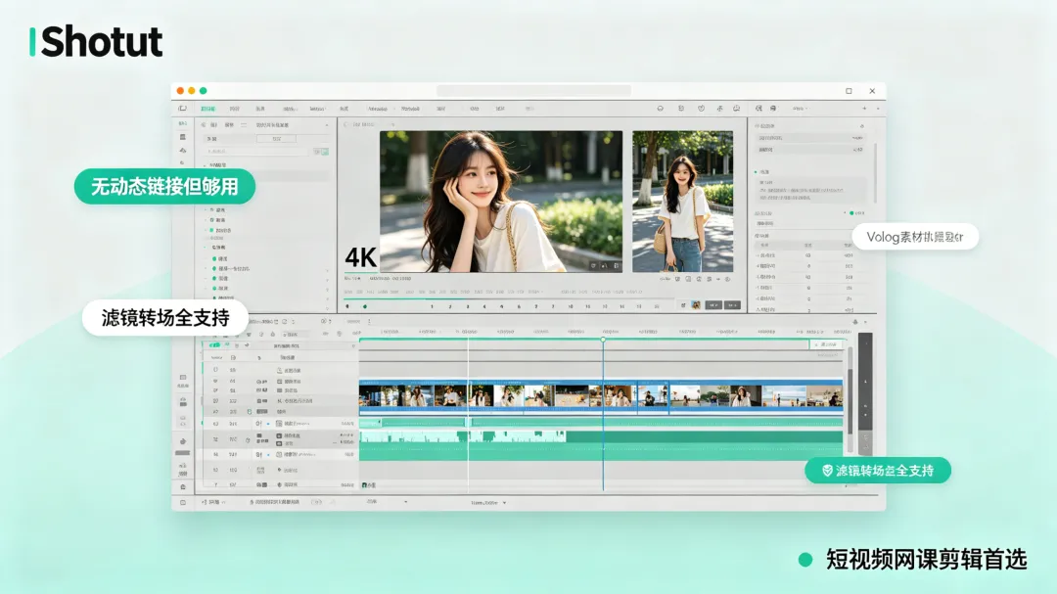Toggle the green pill switch atop the track list
1057x594 pixels.
[213, 345]
